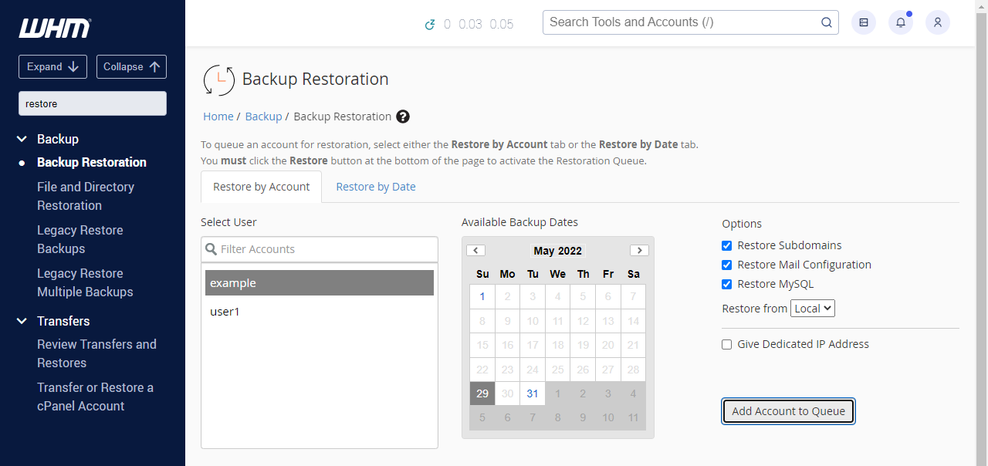Open the user profile menu
Image resolution: width=988 pixels, height=466 pixels.
pyautogui.click(x=937, y=22)
